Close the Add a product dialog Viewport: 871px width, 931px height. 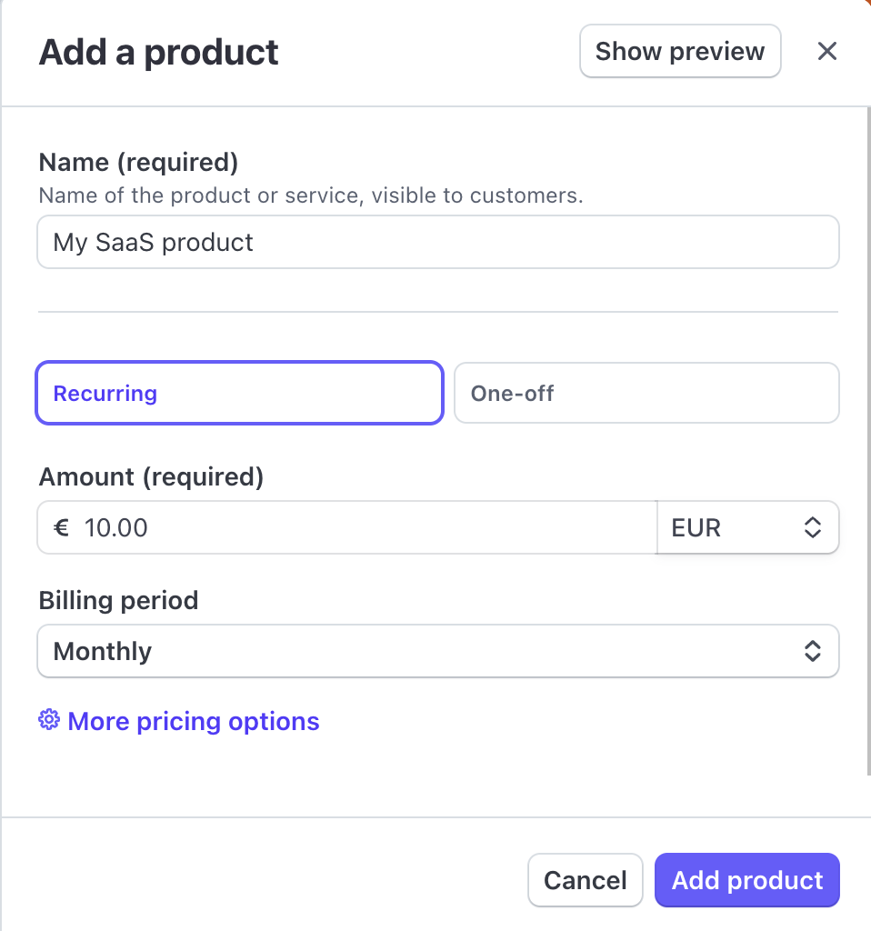click(826, 51)
